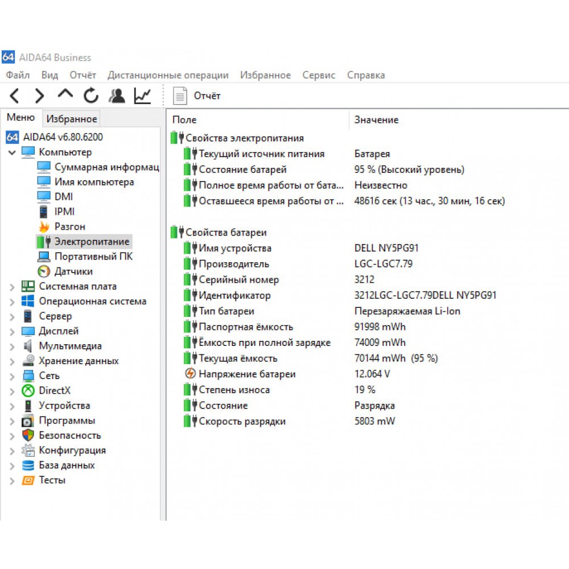The image size is (569, 569).
Task: Expand the База данных tree node
Action: [12, 467]
